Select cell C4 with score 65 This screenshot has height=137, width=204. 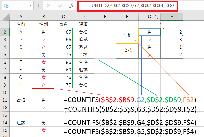coord(63,47)
